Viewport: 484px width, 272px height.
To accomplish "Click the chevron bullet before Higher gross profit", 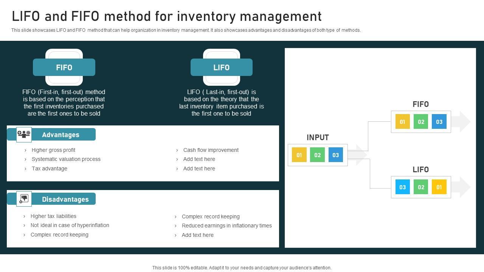I will click(x=25, y=150).
